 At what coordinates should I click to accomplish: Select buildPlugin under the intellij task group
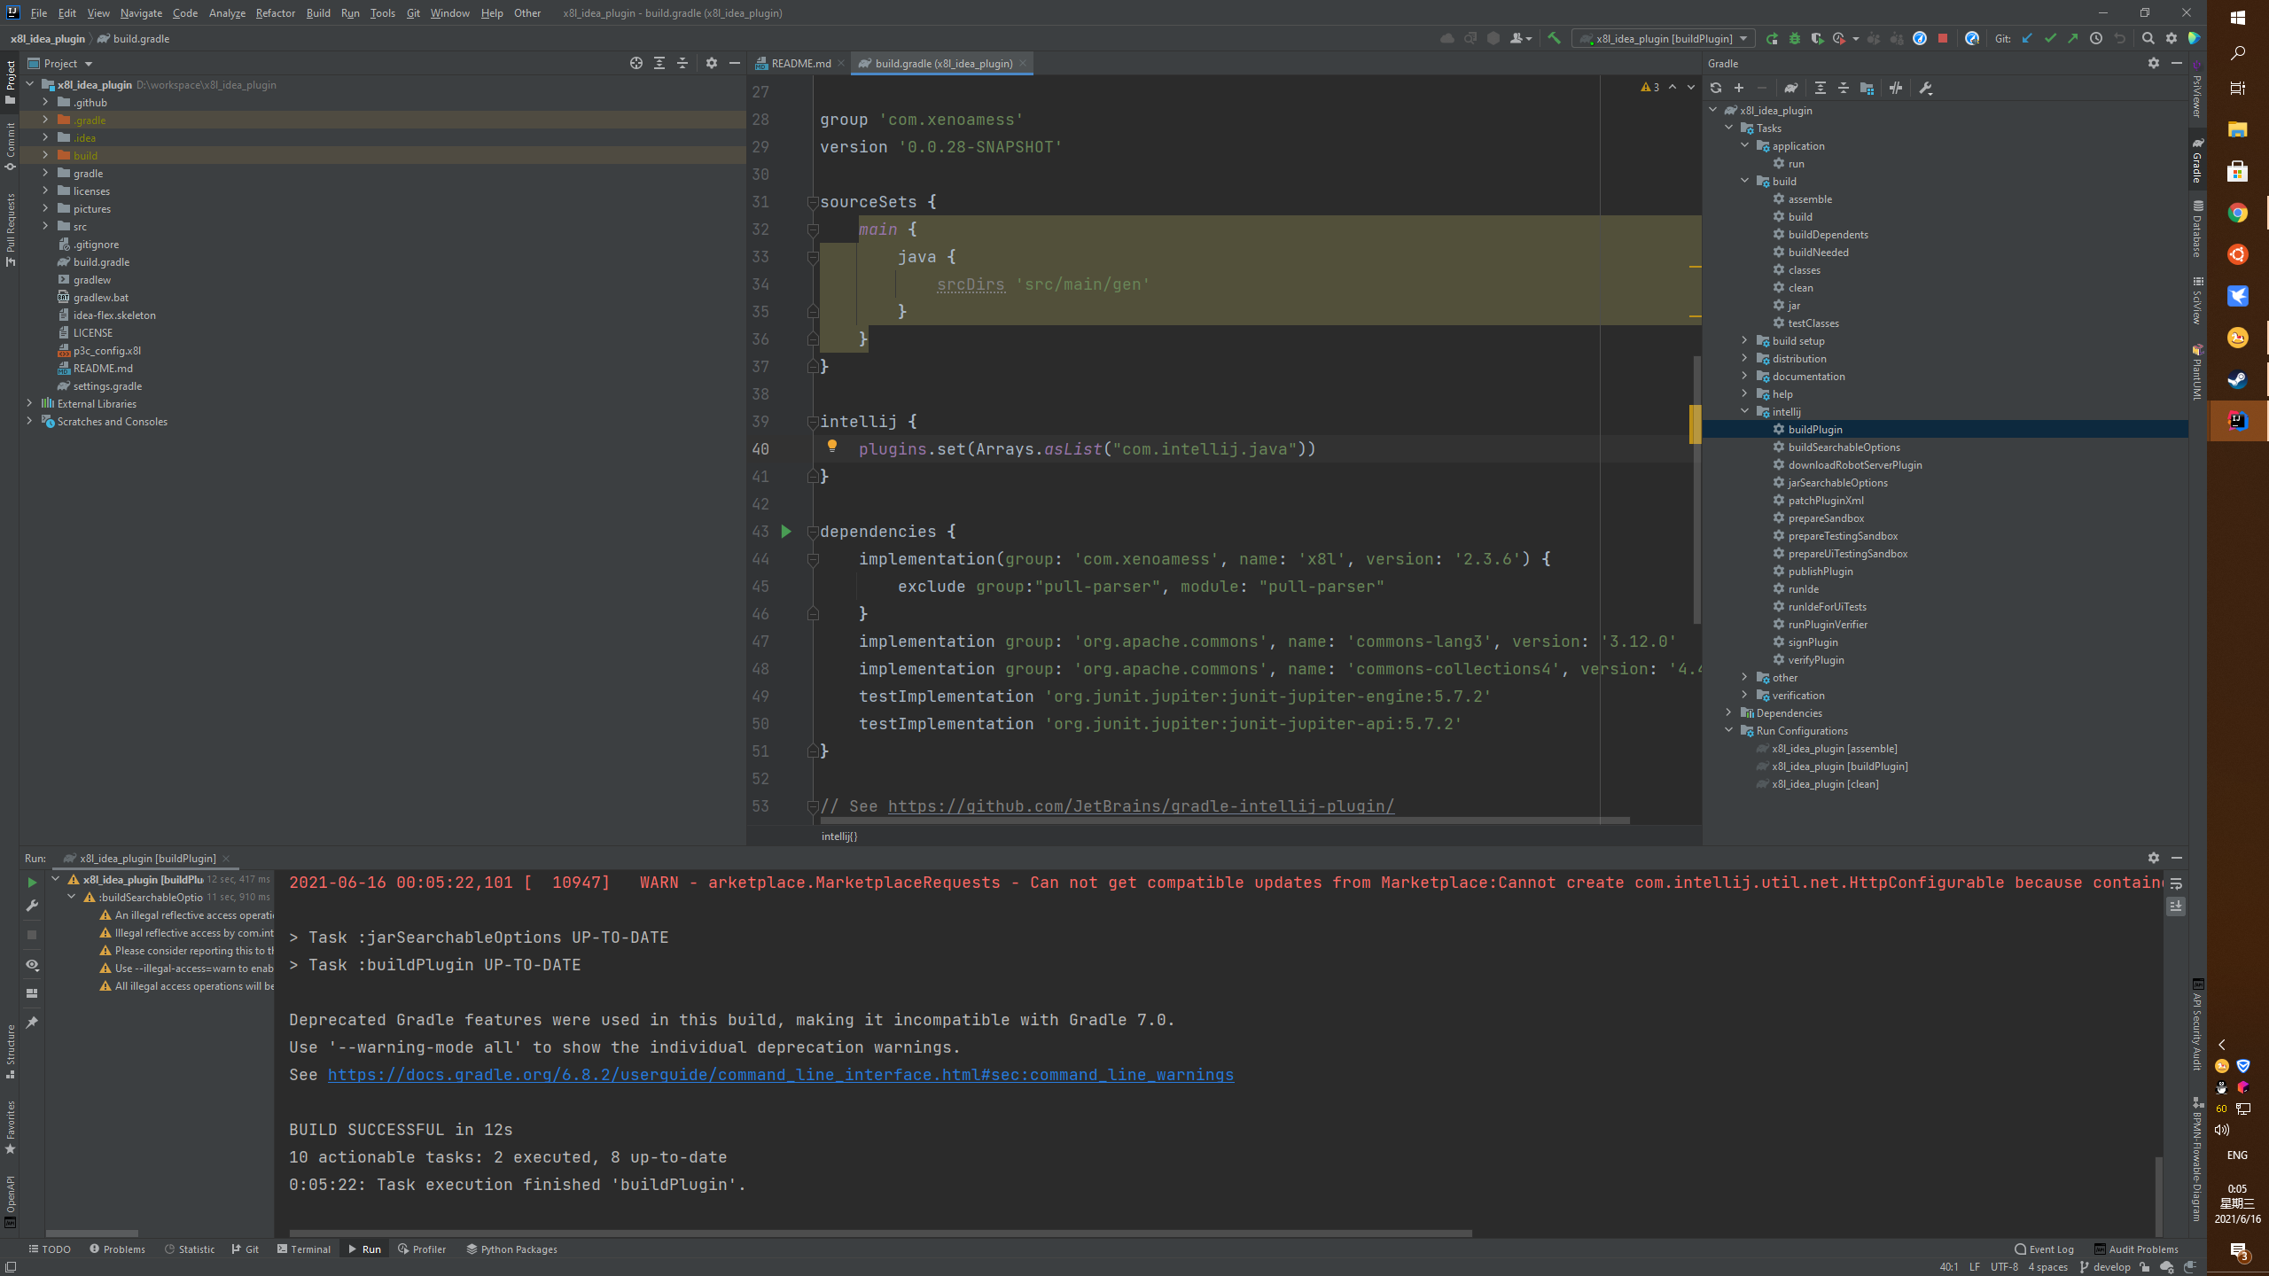[x=1816, y=429]
